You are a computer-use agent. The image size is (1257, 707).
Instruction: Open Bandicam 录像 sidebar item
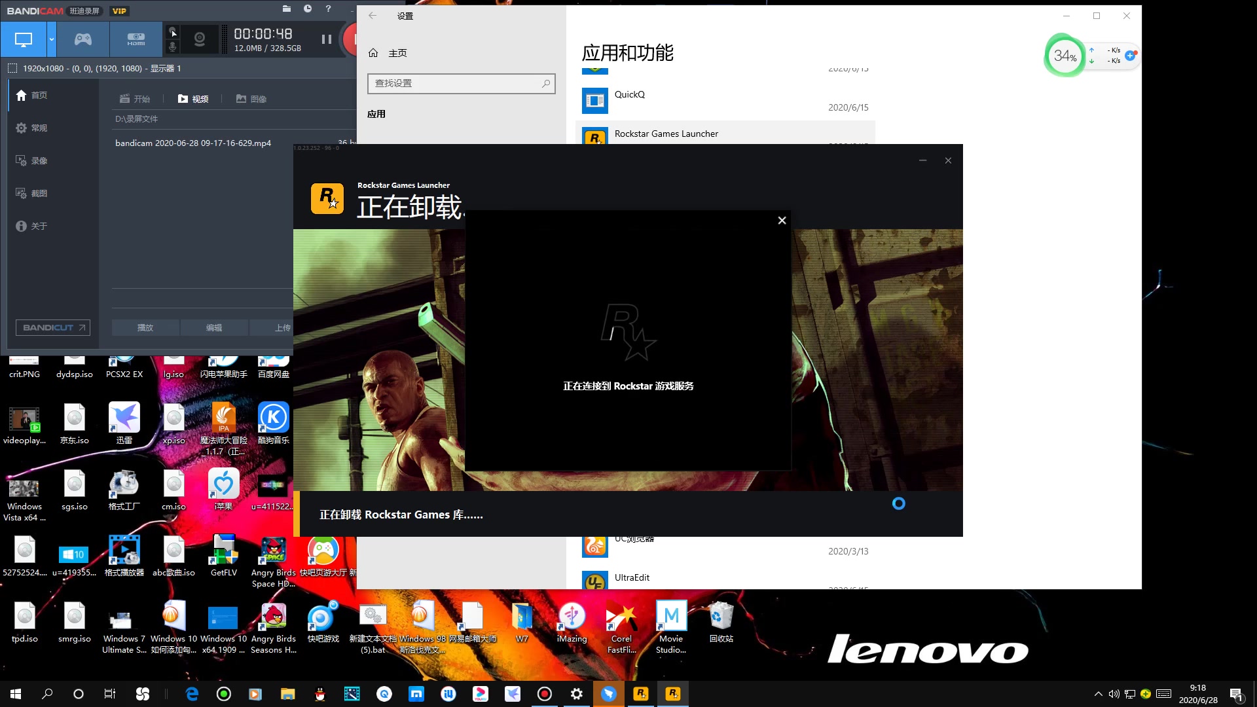click(53, 161)
